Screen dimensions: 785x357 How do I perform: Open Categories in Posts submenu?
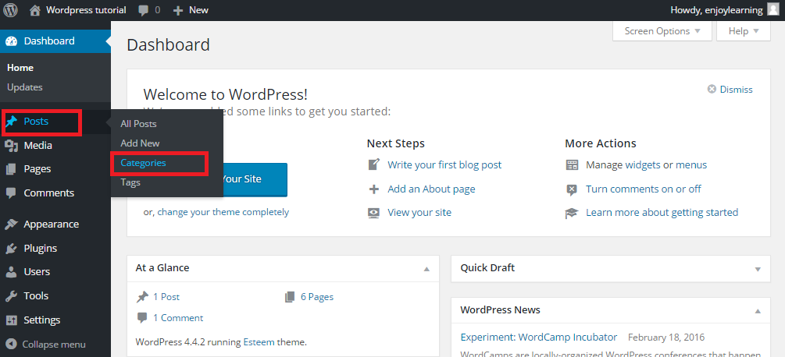(x=143, y=163)
